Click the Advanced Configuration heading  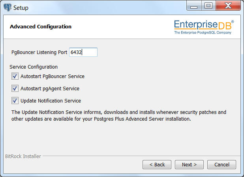pos(41,26)
